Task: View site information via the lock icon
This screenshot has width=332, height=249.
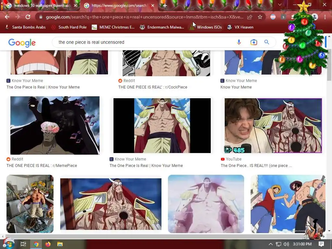Action: point(41,17)
